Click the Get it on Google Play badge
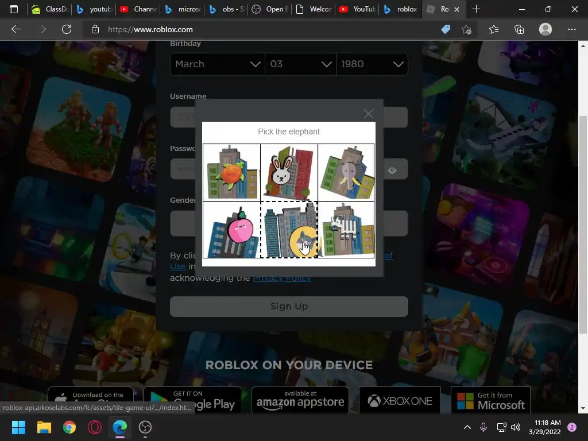The image size is (588, 441). coord(193,400)
